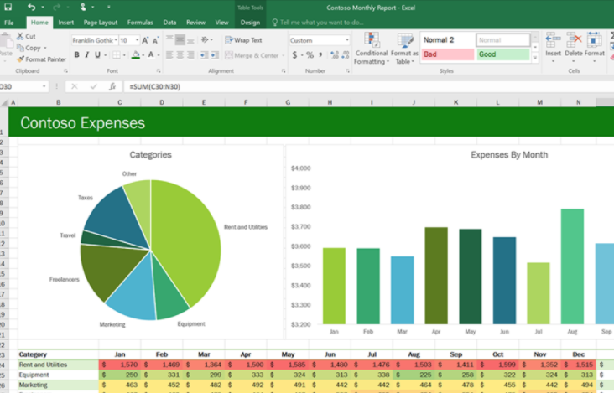This screenshot has width=614, height=393.
Task: Switch to the Formulas tab
Action: pyautogui.click(x=140, y=23)
